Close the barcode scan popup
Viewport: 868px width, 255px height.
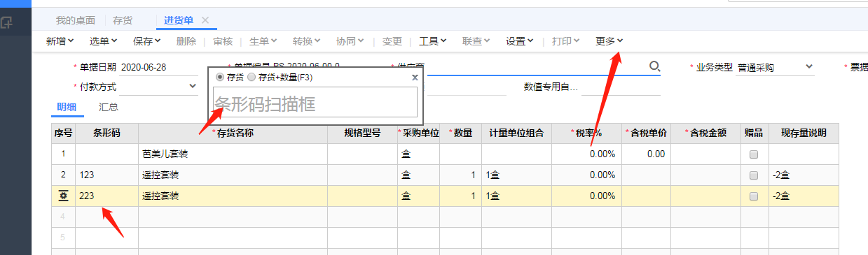coord(414,78)
